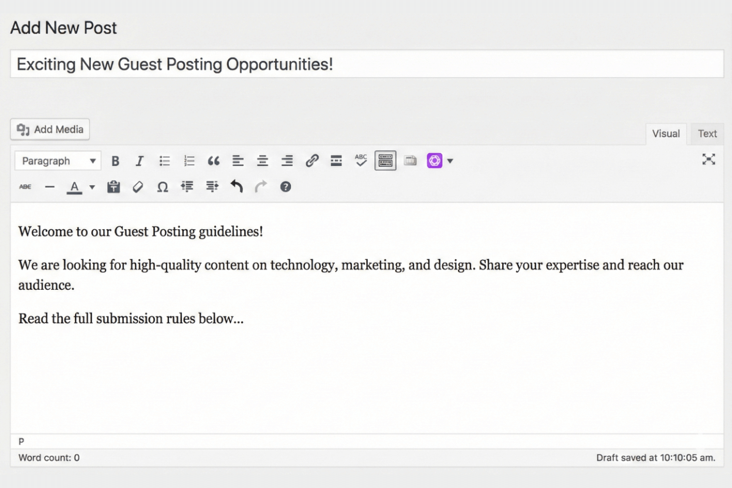The width and height of the screenshot is (732, 488).
Task: Select the text color swatch
Action: [74, 187]
